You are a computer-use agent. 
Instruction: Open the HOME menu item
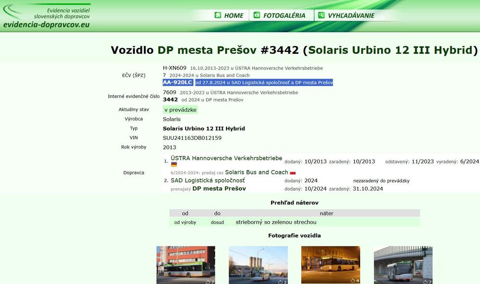click(x=234, y=15)
